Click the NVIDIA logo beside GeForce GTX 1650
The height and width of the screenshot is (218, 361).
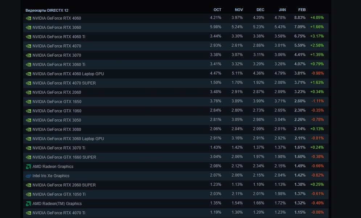pos(28,102)
